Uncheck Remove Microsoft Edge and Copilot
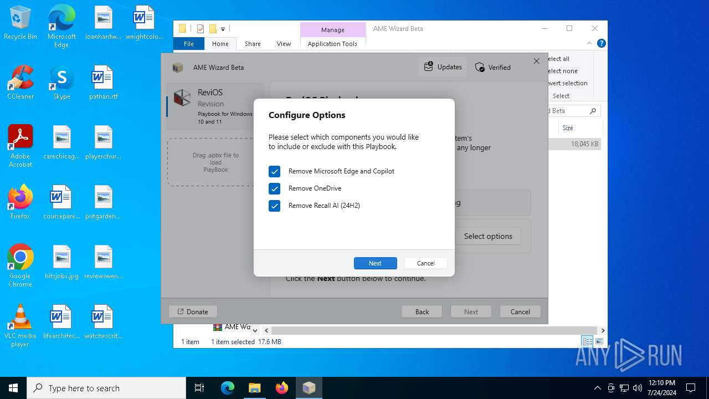Image resolution: width=709 pixels, height=399 pixels. (x=275, y=171)
